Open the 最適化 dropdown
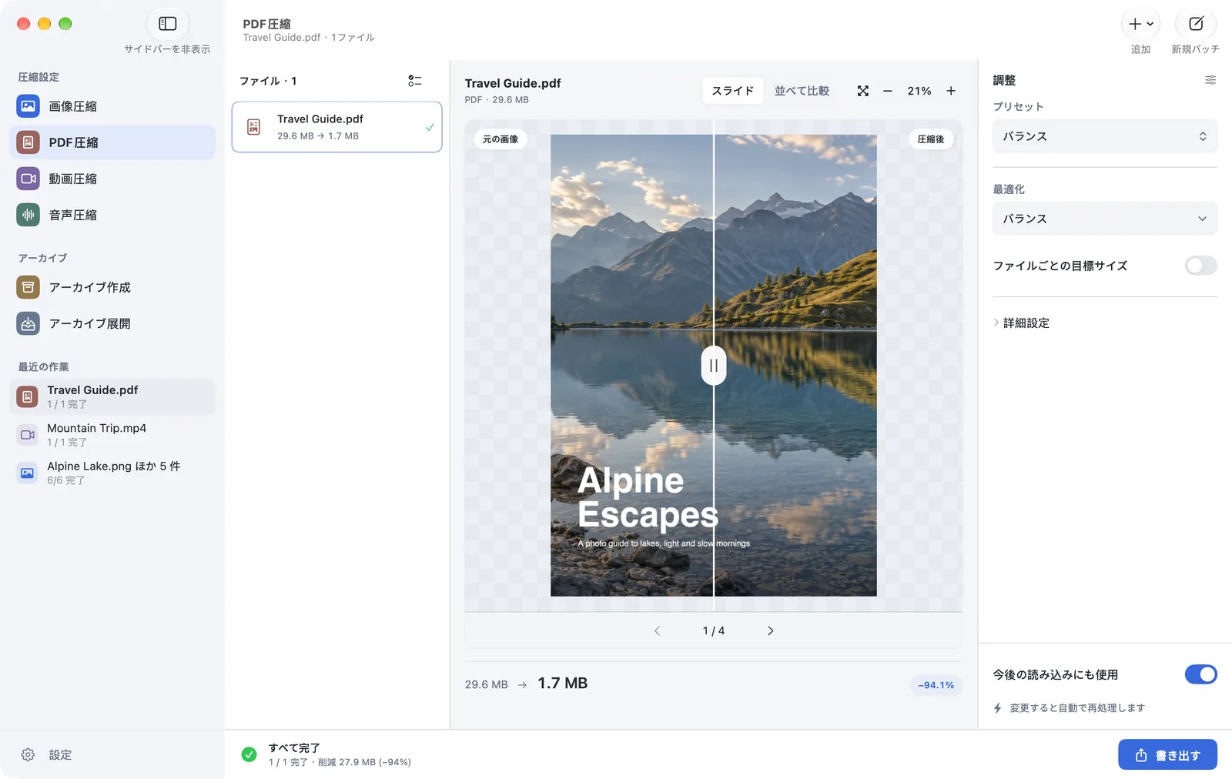The width and height of the screenshot is (1232, 779). click(1104, 219)
